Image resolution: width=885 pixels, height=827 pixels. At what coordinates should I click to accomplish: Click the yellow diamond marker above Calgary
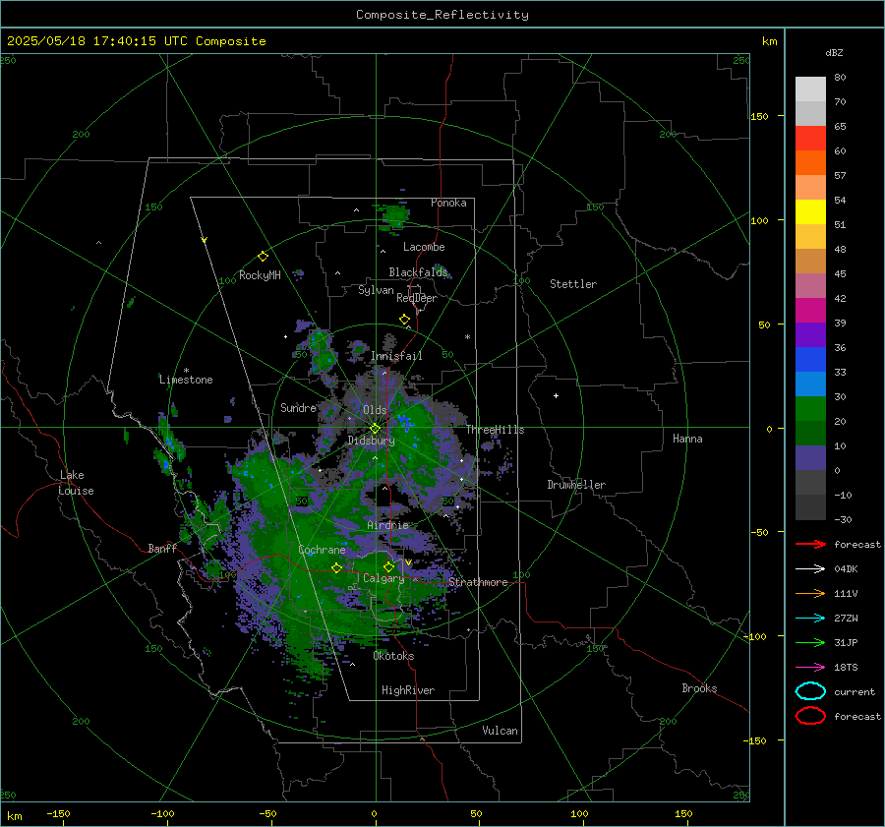(388, 566)
